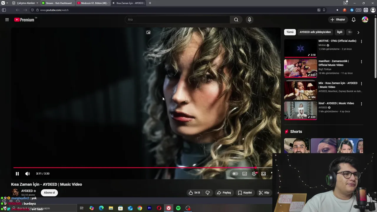This screenshot has height=212, width=377.
Task: Open options for Mix - Kısa Zaman İçin
Action: point(361,84)
